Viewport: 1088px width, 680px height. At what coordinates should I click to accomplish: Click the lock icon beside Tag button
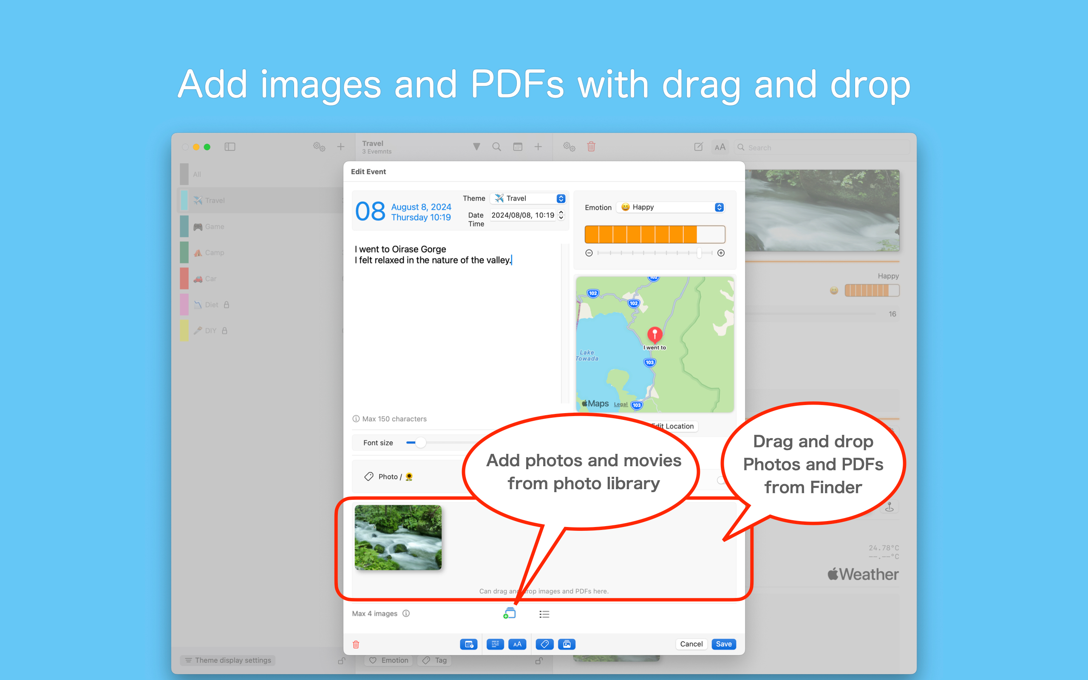point(539,660)
